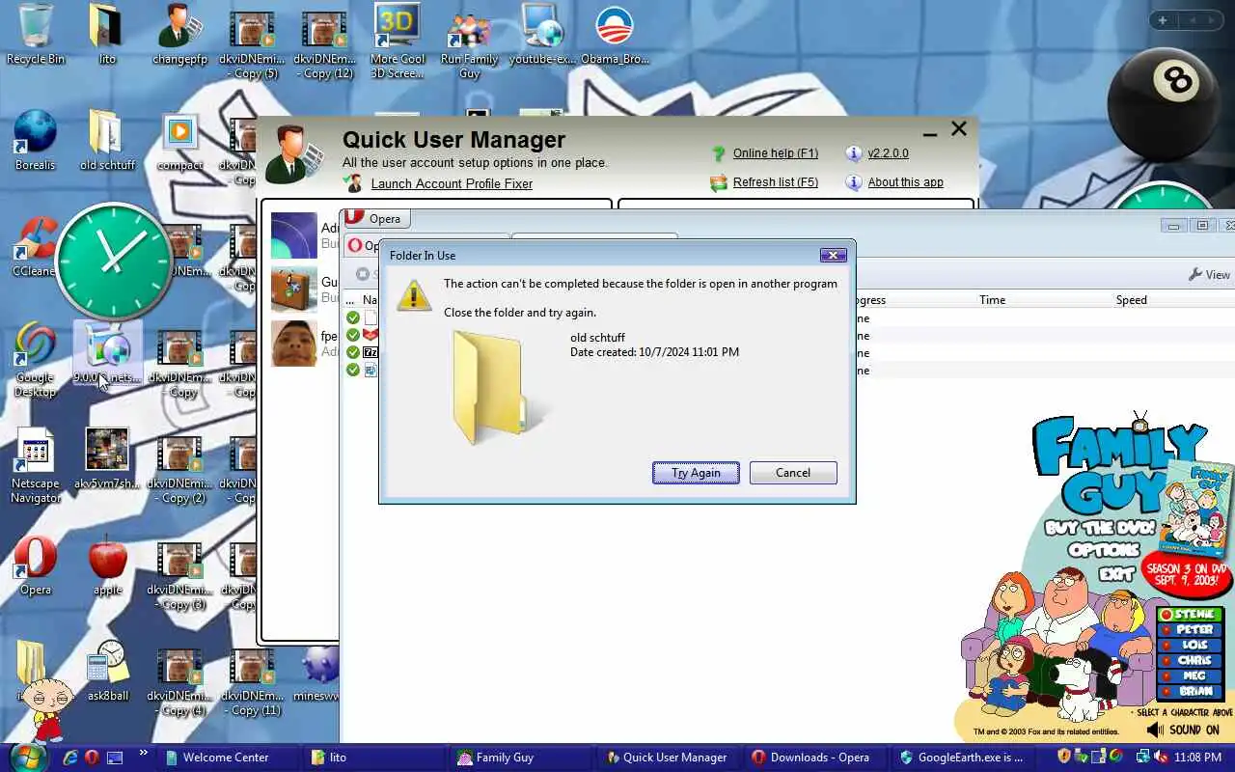Select the youtube-ex desktop icon

542,34
